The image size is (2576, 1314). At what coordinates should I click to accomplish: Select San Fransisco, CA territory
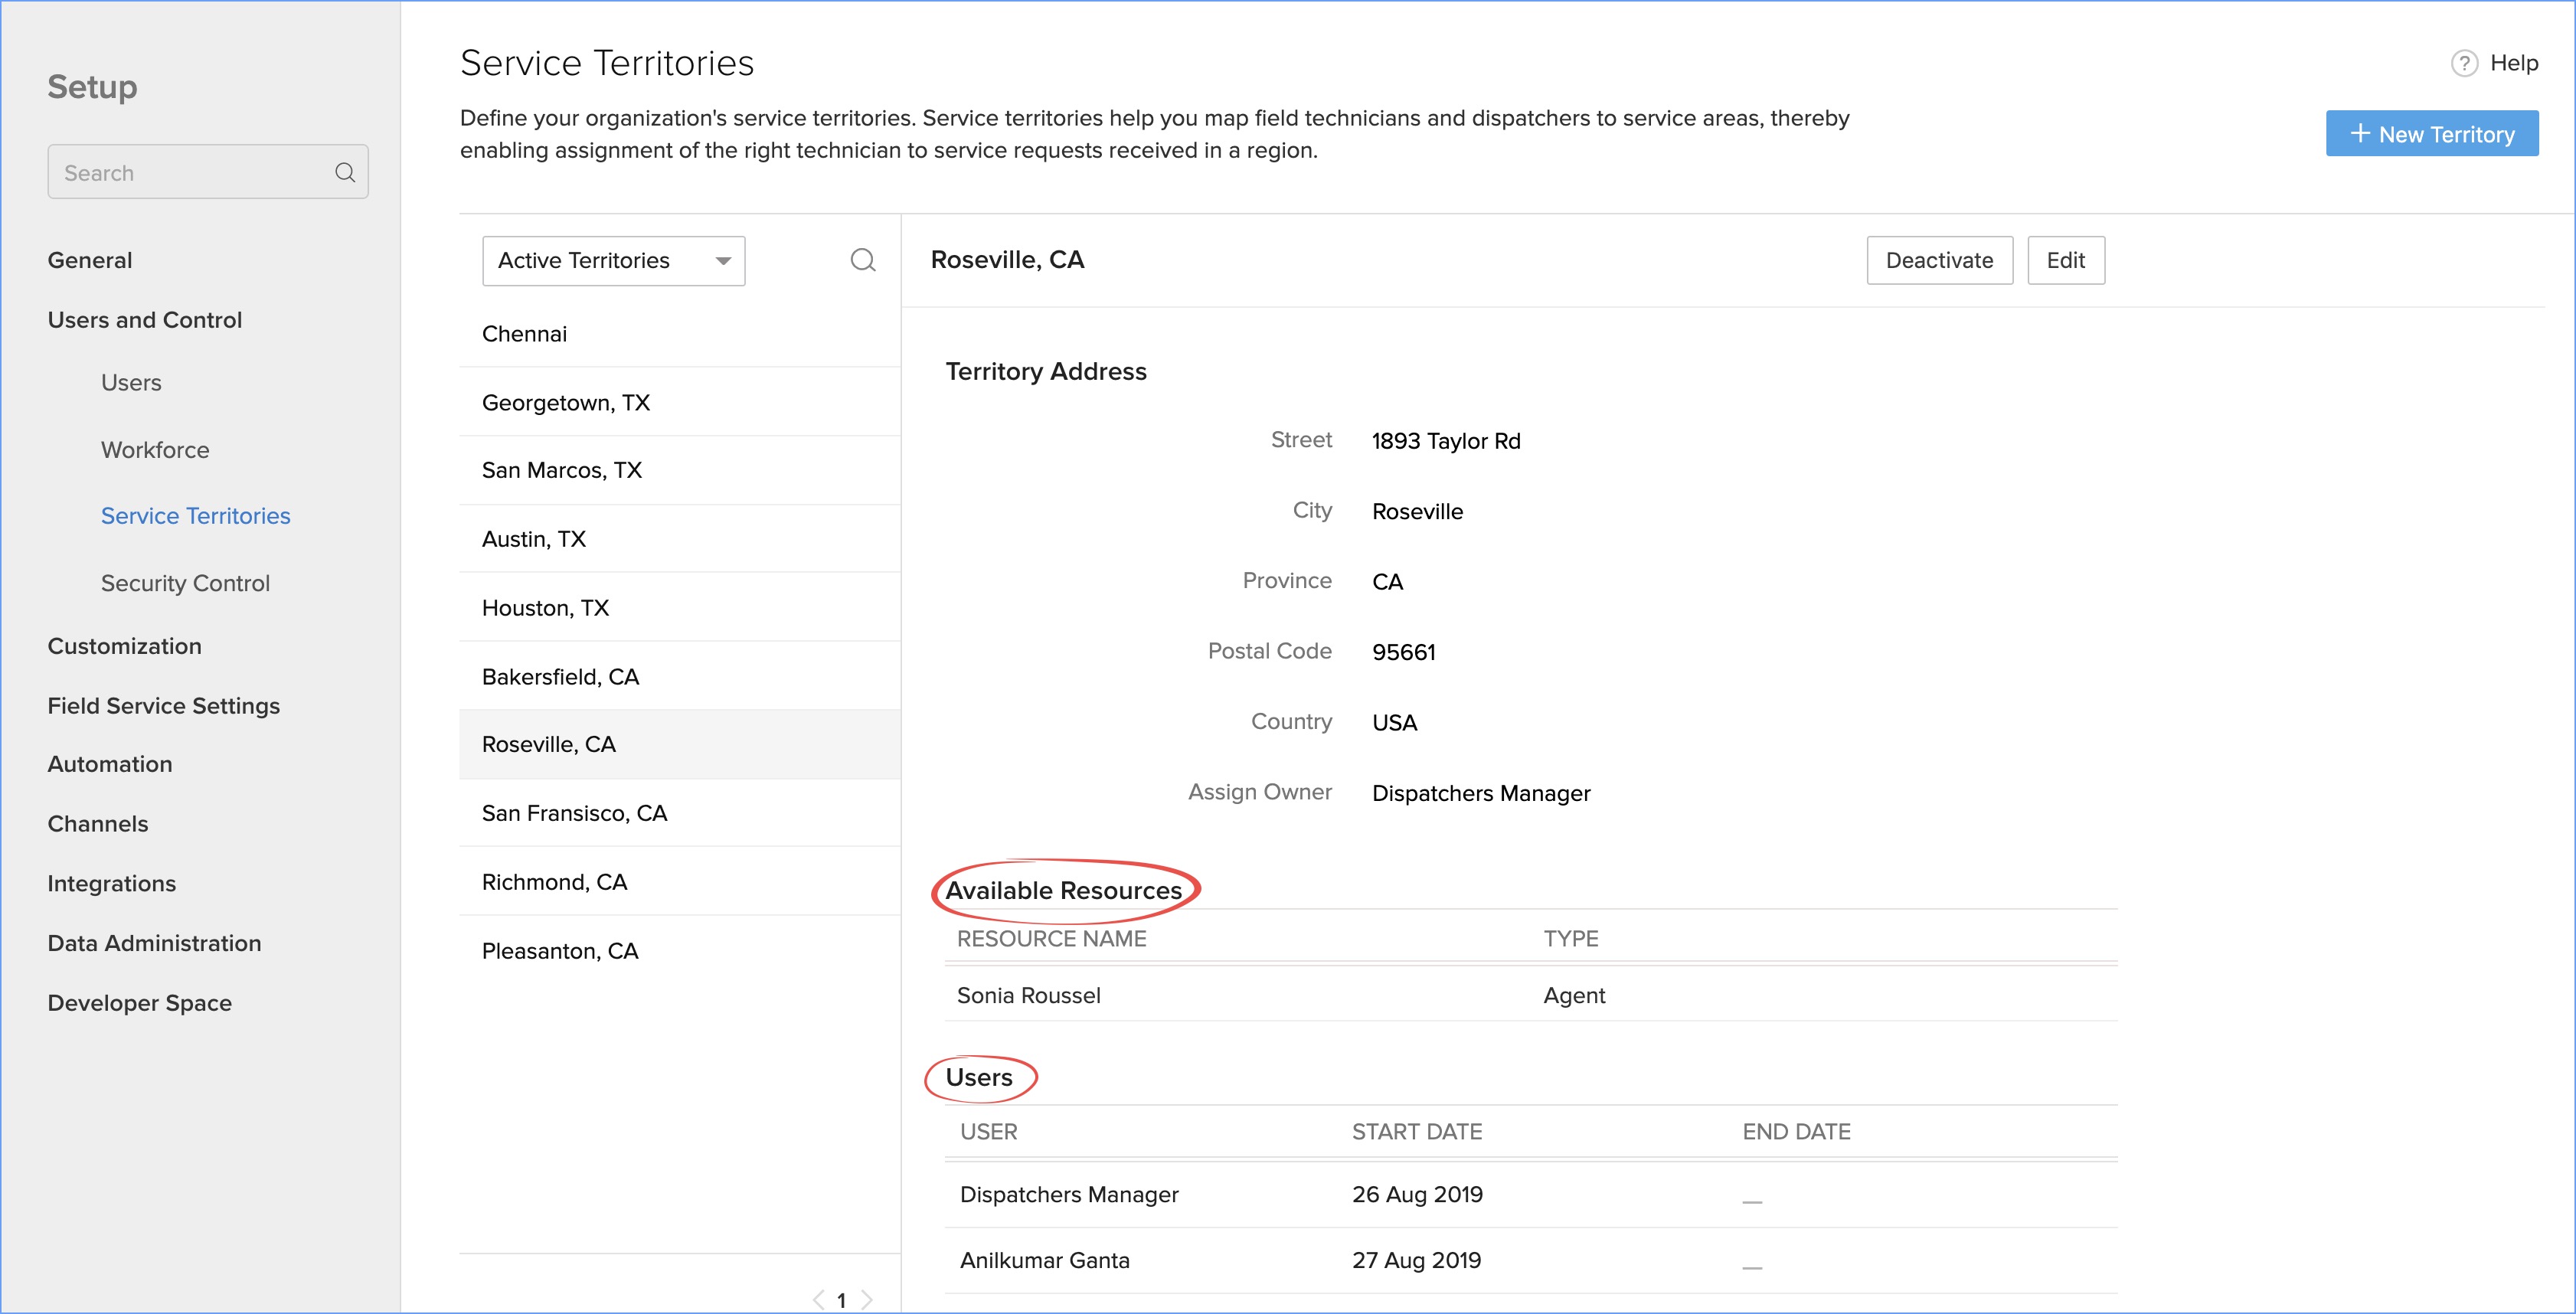[574, 813]
